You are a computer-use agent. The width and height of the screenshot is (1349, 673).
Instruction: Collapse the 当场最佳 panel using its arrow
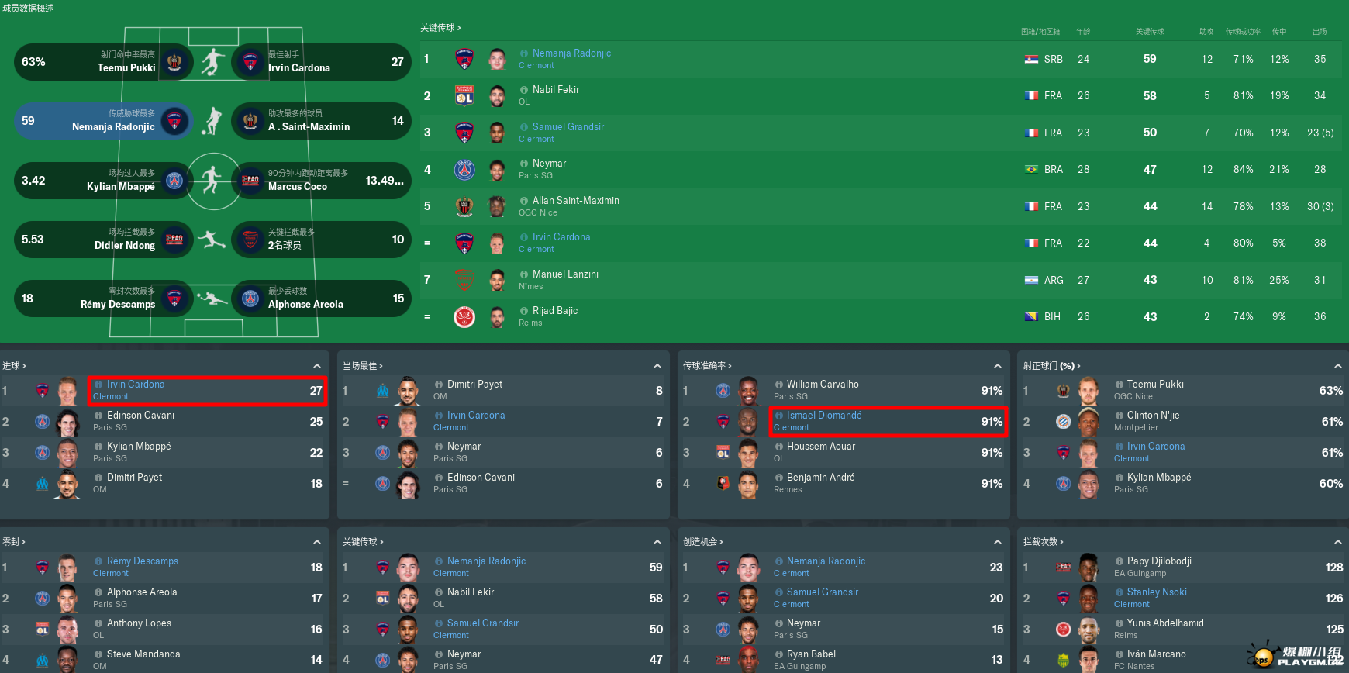(657, 366)
